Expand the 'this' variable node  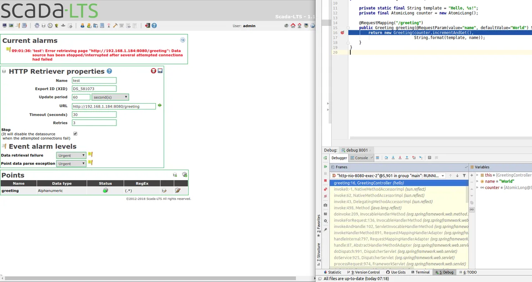pyautogui.click(x=477, y=175)
